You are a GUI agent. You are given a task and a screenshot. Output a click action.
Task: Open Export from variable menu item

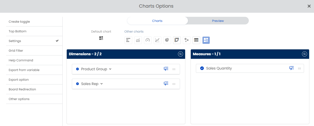(x=34, y=70)
